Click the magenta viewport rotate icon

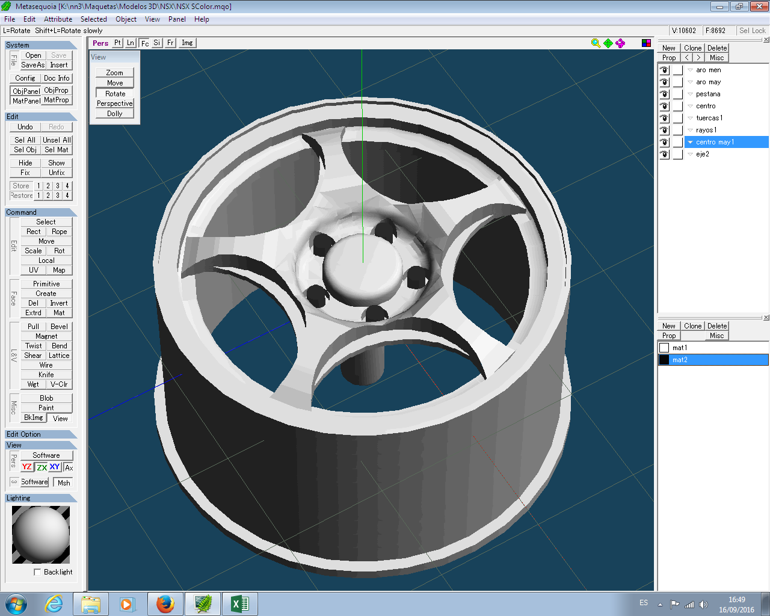click(x=620, y=43)
